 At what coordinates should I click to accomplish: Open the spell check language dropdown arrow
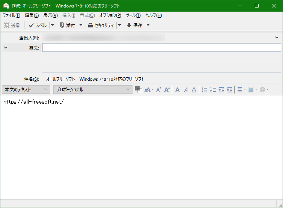(x=52, y=25)
